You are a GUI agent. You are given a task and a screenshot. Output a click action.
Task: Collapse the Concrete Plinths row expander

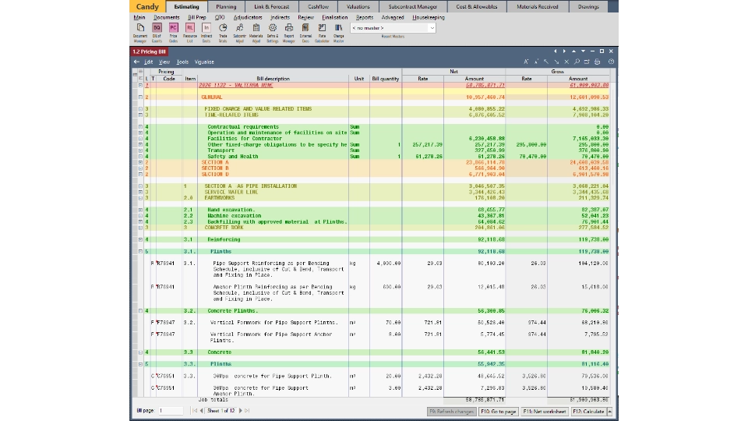coord(140,311)
